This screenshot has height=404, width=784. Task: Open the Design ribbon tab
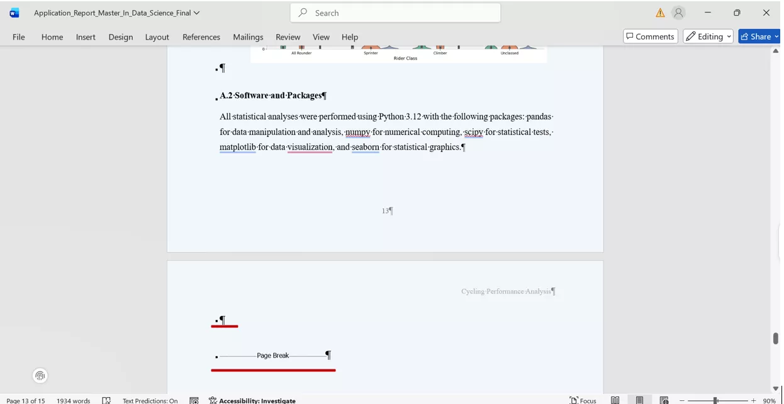(x=121, y=37)
